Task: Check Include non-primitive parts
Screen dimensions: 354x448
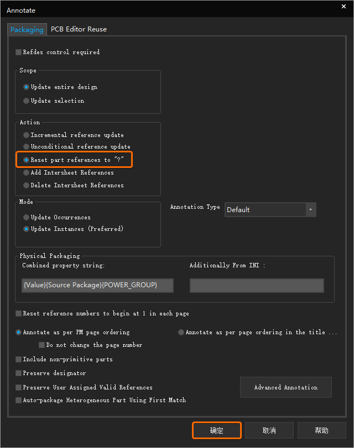Action: [x=19, y=360]
